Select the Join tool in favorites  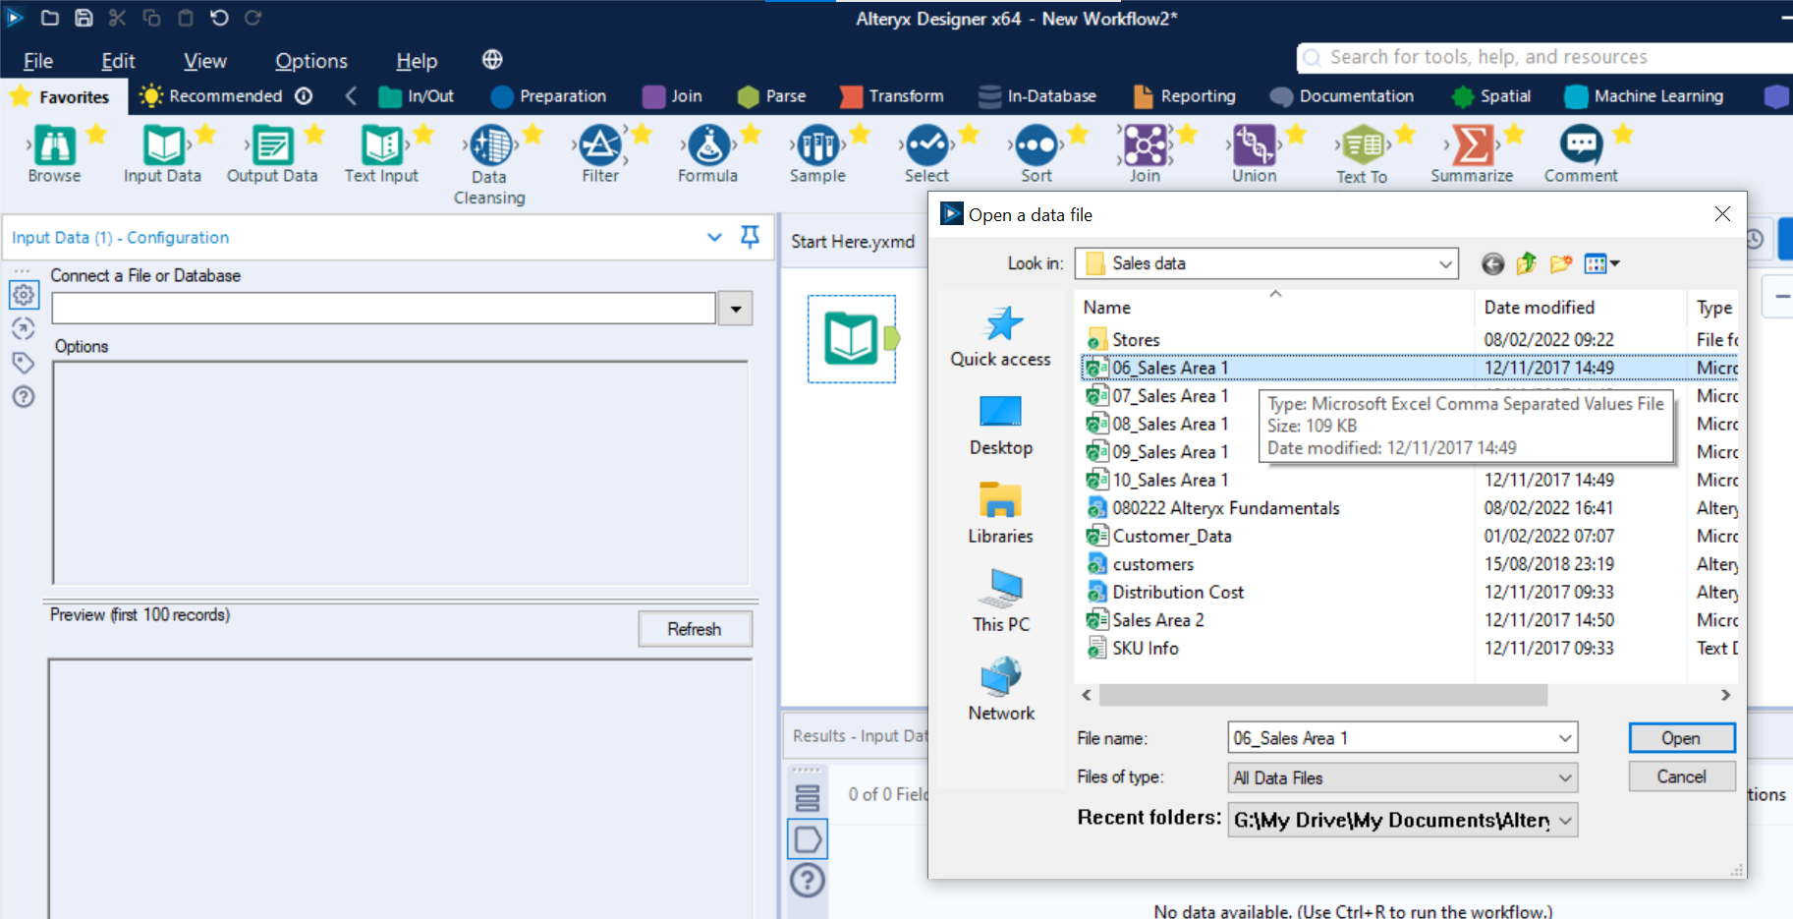coord(1145,145)
